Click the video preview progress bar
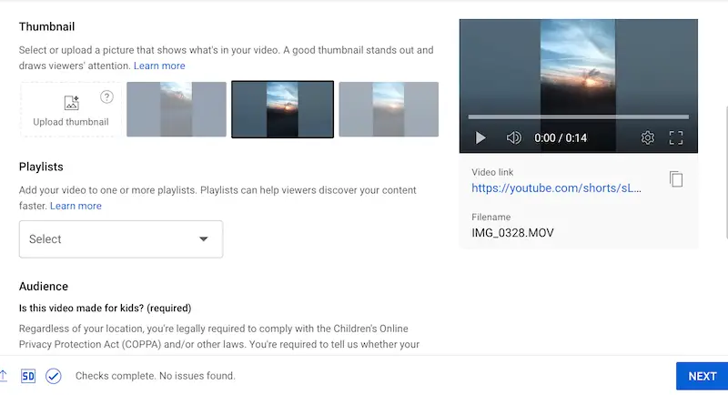 578,116
